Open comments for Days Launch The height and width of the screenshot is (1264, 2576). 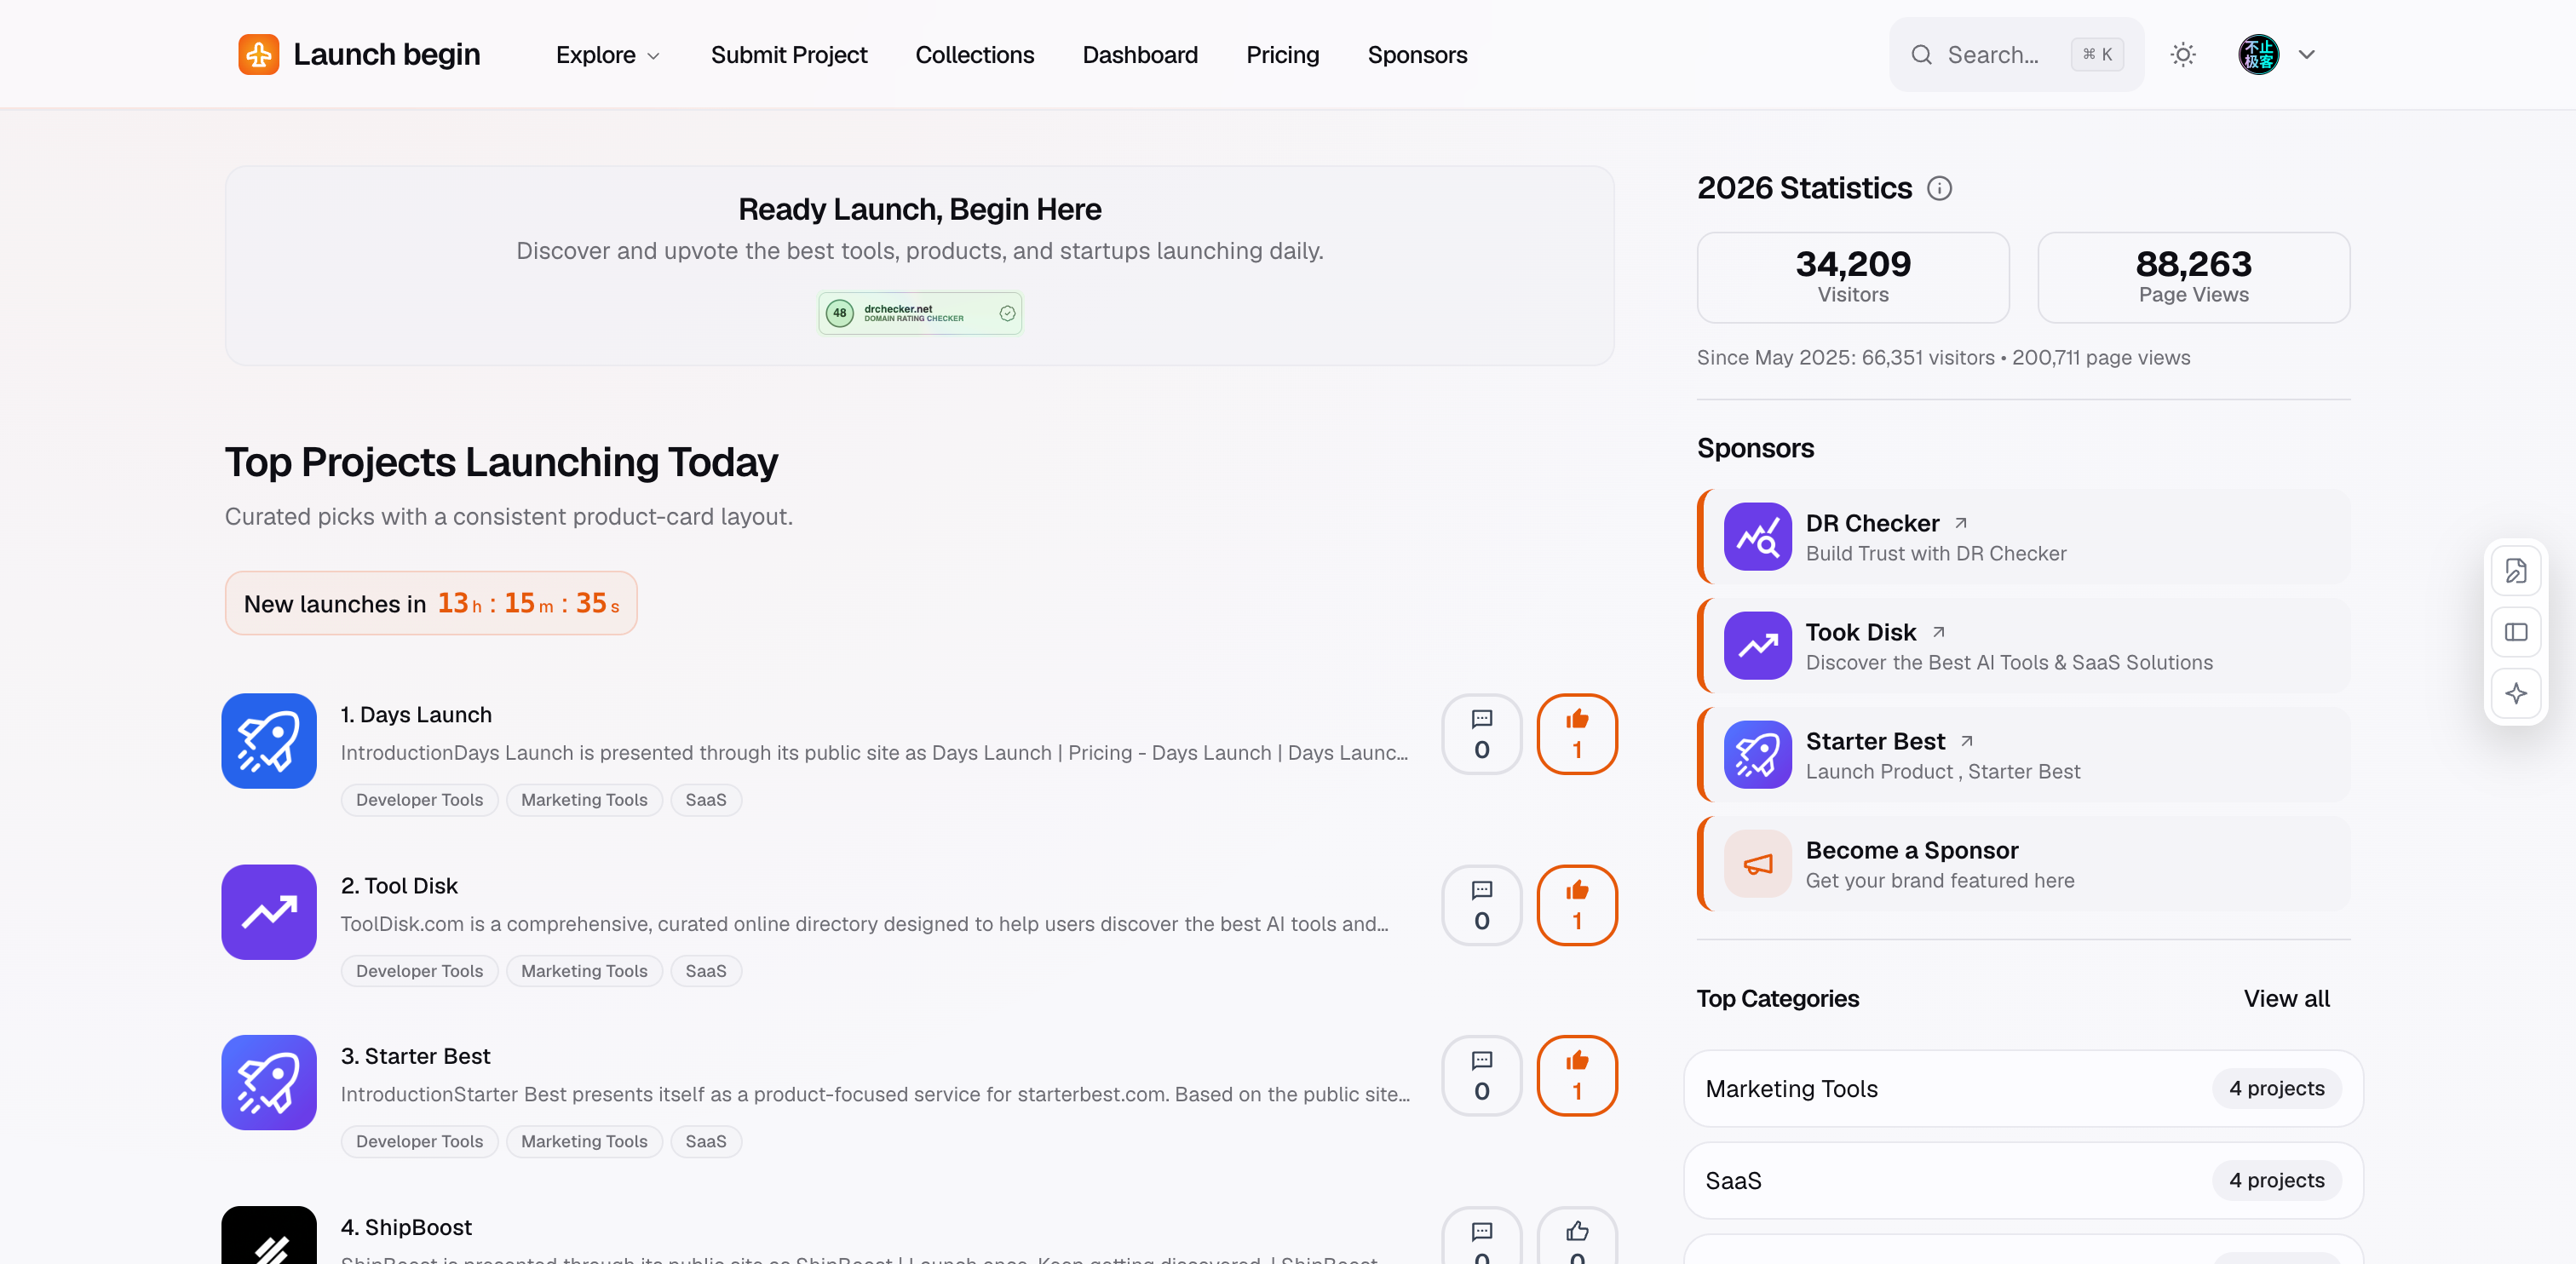click(1482, 734)
